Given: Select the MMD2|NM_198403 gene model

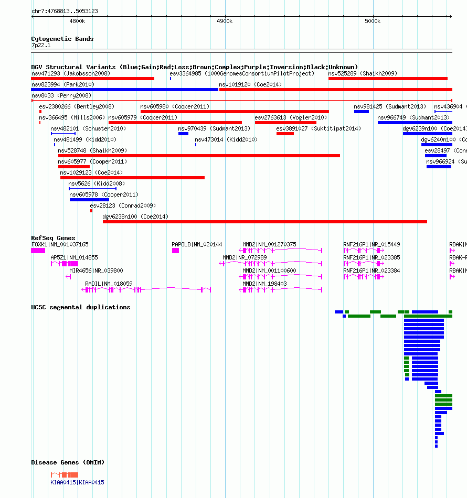Looking at the screenshot, I should (x=280, y=290).
